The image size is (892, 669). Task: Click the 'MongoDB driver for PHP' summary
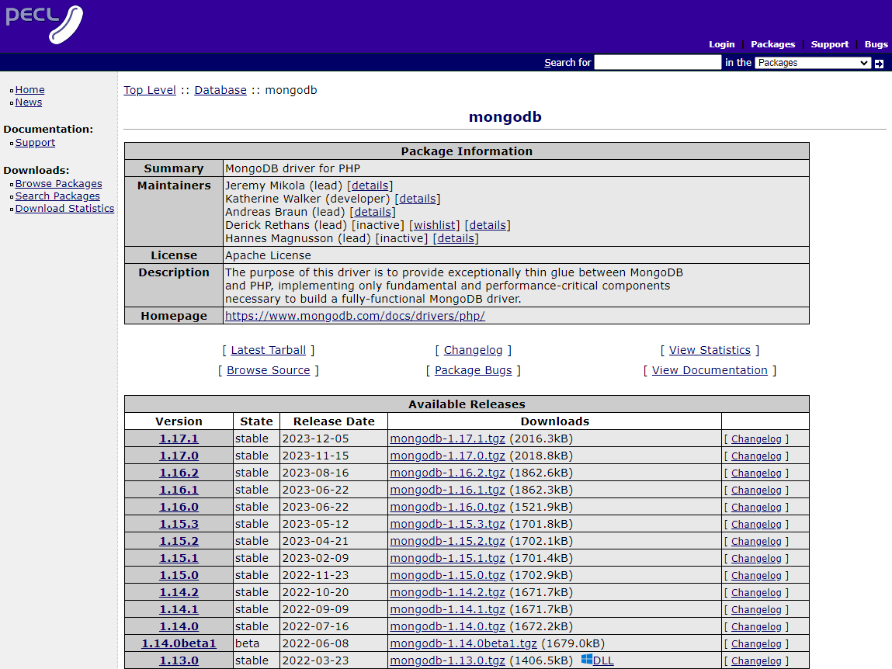tap(293, 168)
